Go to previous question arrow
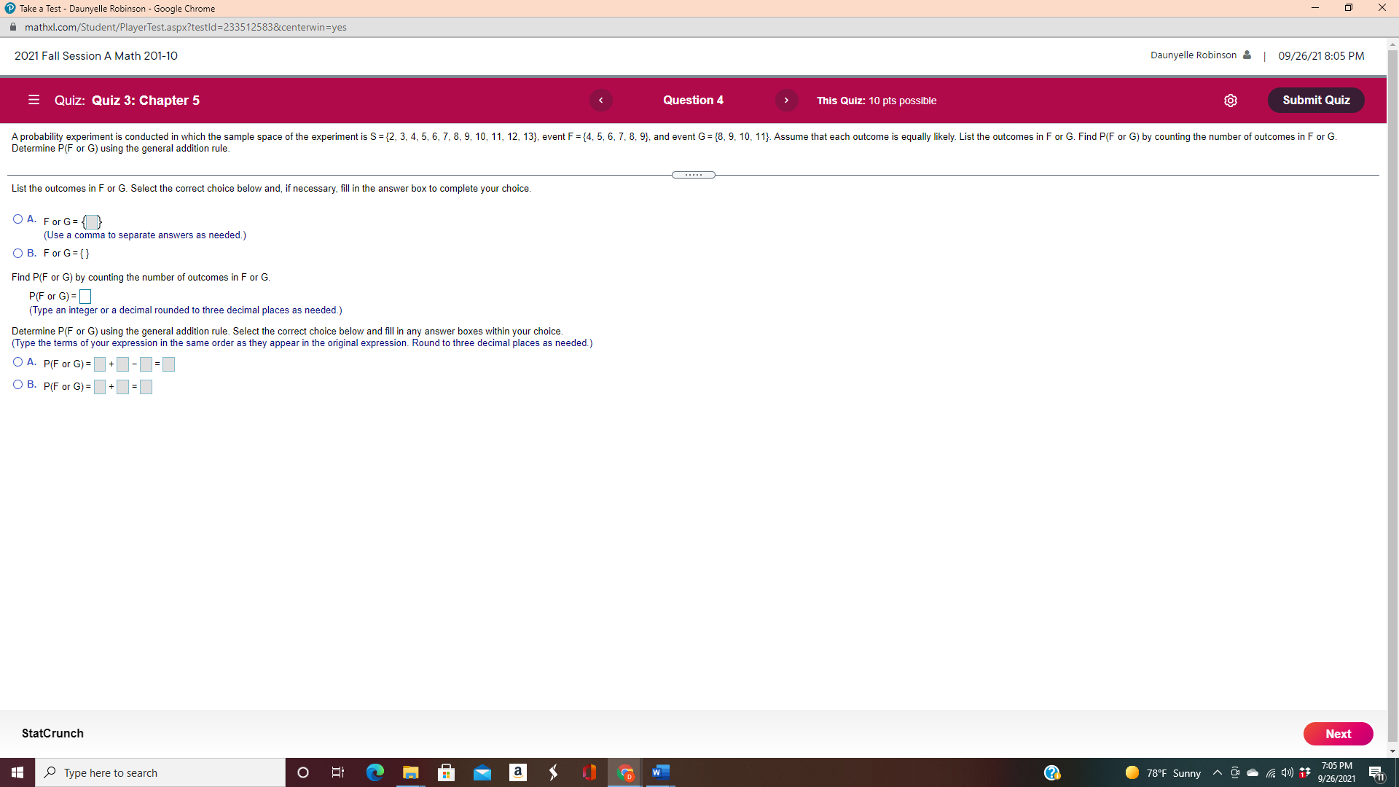 (600, 101)
